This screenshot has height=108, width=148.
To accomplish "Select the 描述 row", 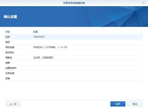I will pos(73,42).
